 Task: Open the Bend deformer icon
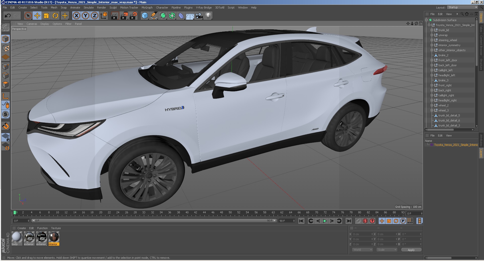tap(181, 16)
